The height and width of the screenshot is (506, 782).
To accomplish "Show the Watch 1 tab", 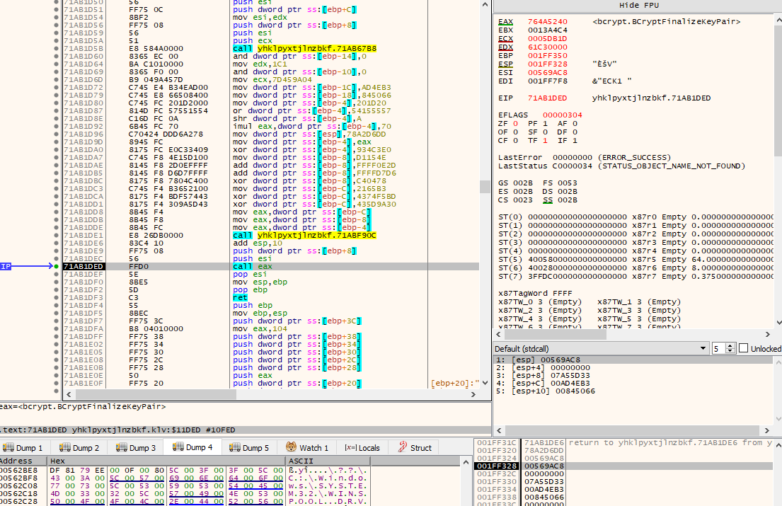I will click(307, 448).
